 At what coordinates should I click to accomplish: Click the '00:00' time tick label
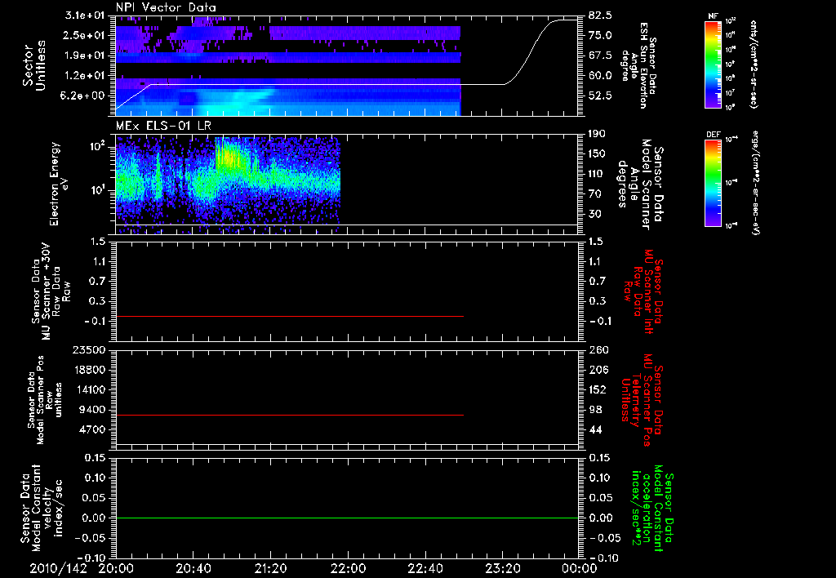point(579,568)
